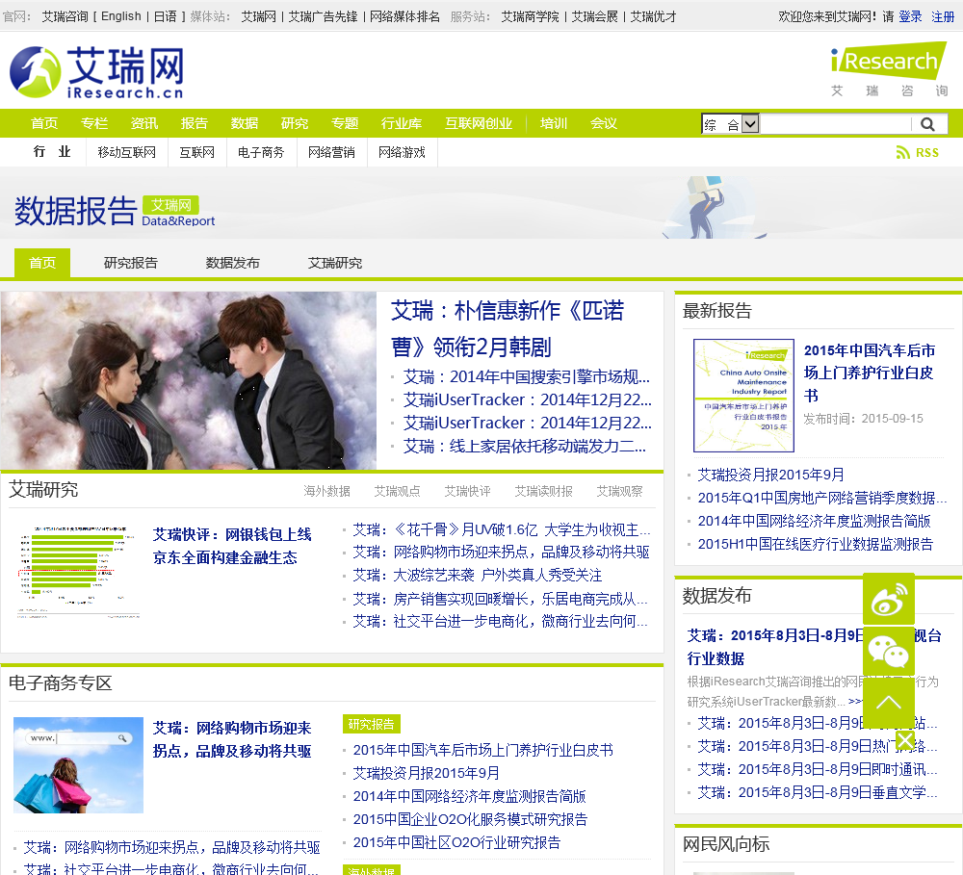This screenshot has height=875, width=963.
Task: Click the back-to-top arrow icon
Action: click(889, 703)
